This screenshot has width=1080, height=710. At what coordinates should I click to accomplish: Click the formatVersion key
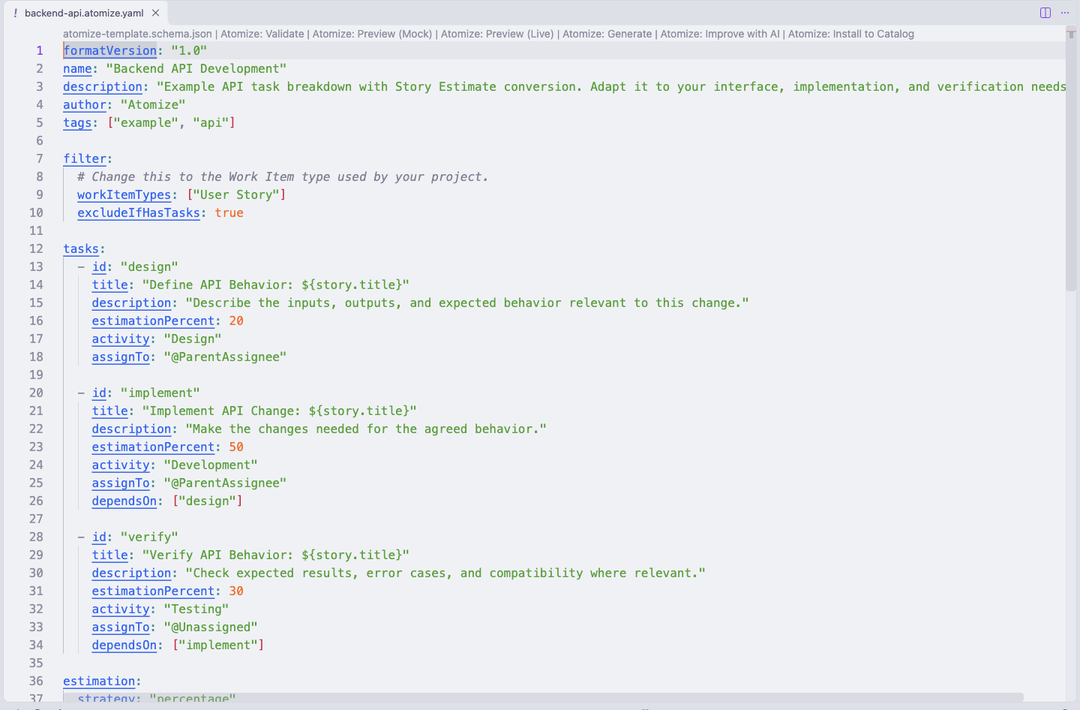110,50
